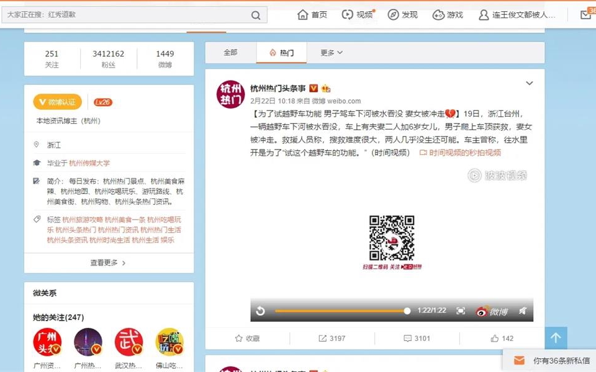596x372 pixels.
Task: Expand the 更多 dropdown filter
Action: pyautogui.click(x=332, y=53)
